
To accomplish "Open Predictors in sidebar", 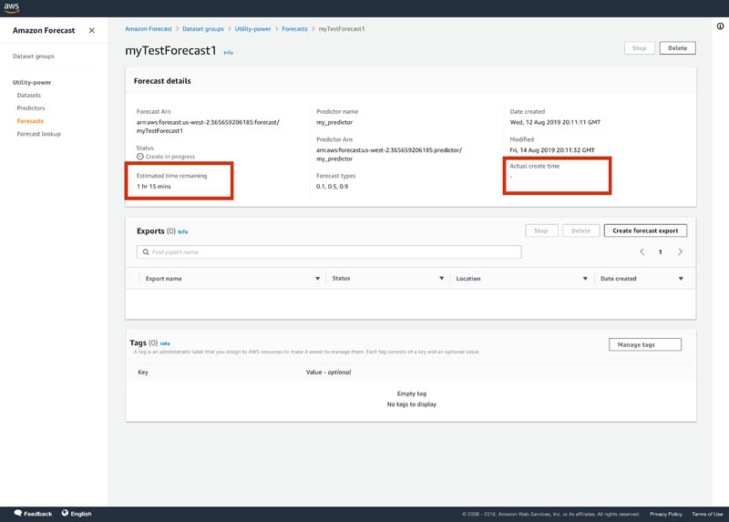I will pyautogui.click(x=31, y=107).
